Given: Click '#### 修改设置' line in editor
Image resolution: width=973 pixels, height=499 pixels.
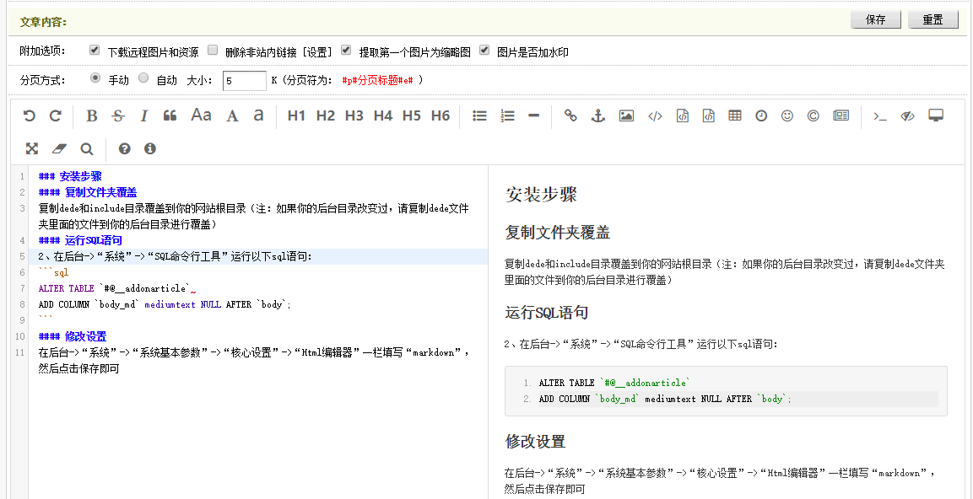Looking at the screenshot, I should click(73, 336).
